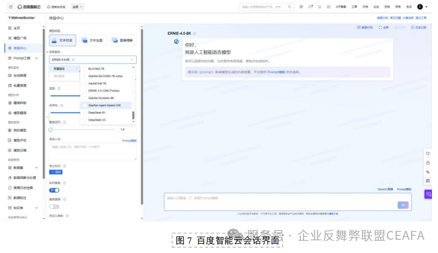
Task: Open the 财务 top menu
Action: click(x=398, y=7)
